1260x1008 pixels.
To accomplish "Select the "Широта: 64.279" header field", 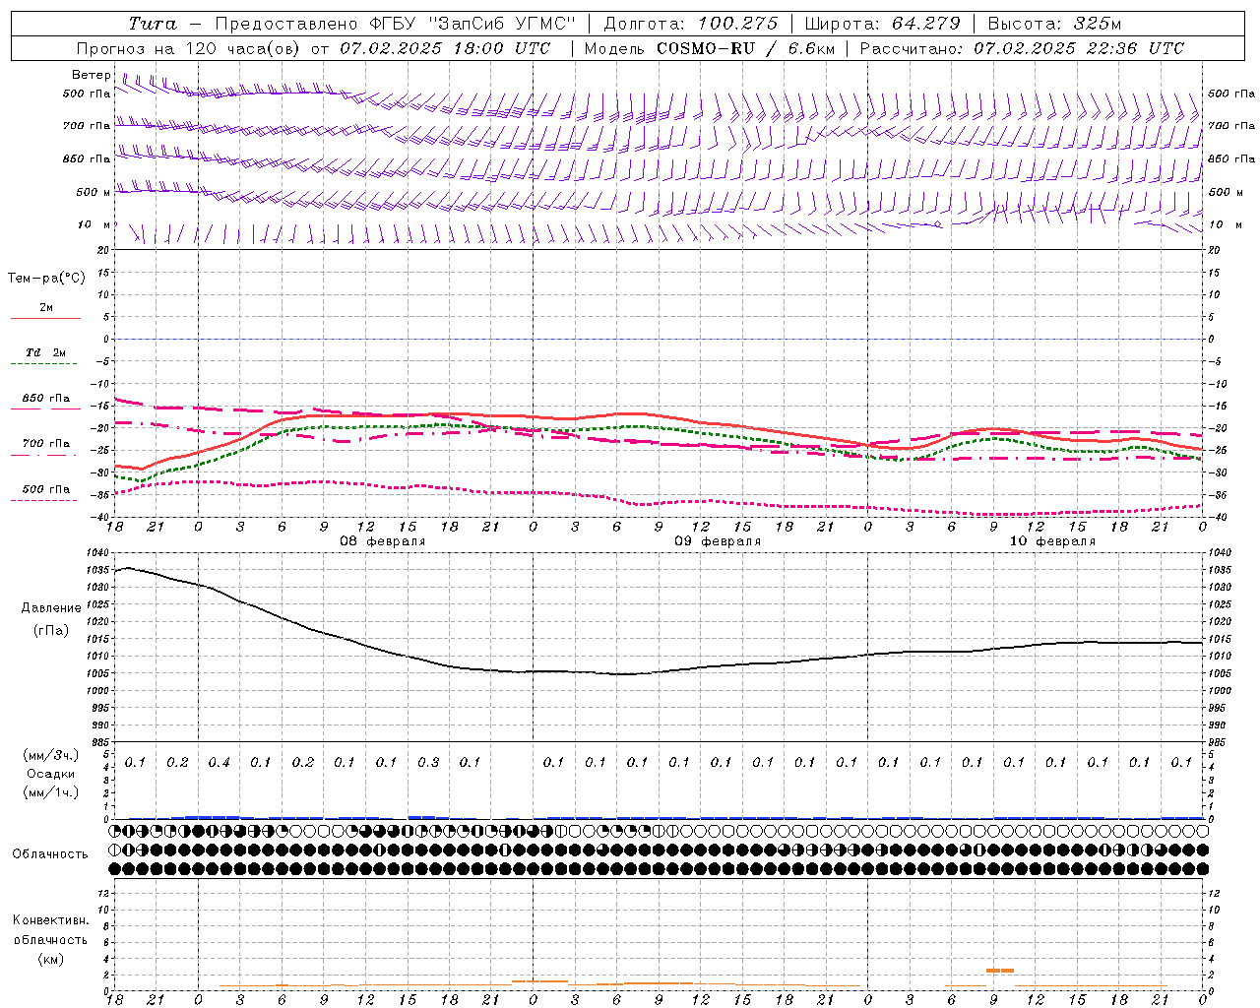I will pos(882,24).
